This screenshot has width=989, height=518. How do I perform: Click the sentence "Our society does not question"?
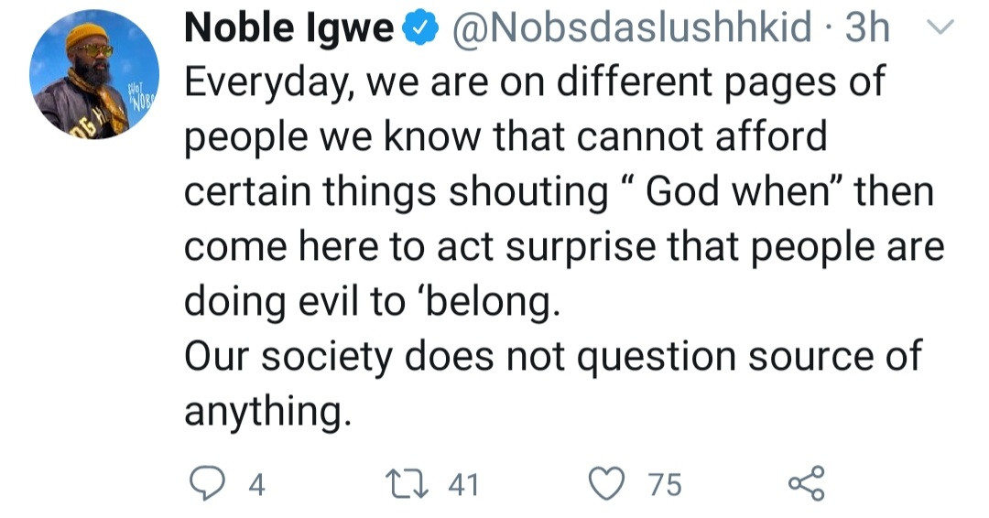(x=552, y=357)
